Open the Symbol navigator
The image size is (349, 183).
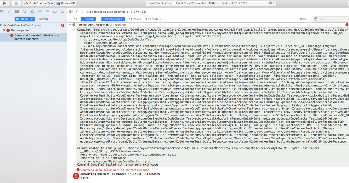17,12
